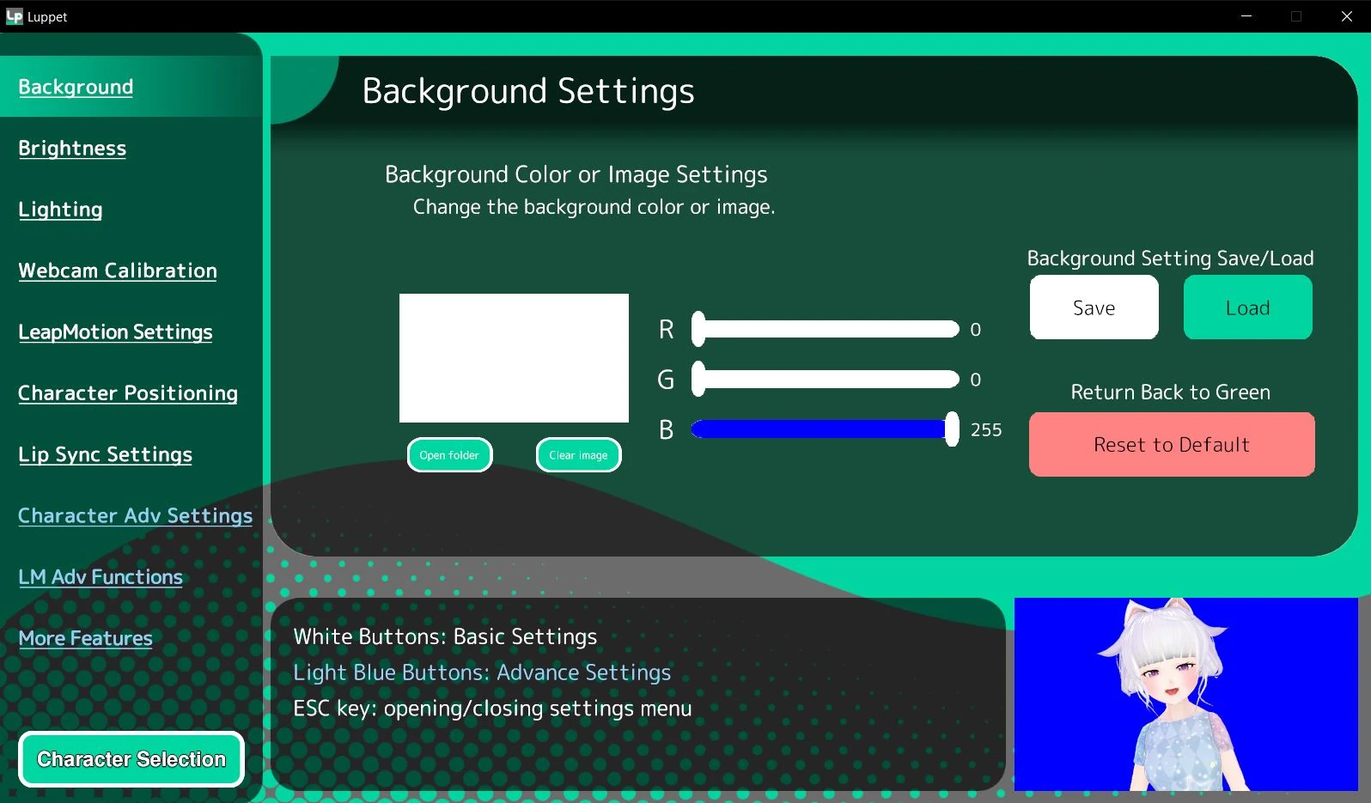Click 'Change the background color or image.' text
The image size is (1371, 803).
click(x=594, y=207)
